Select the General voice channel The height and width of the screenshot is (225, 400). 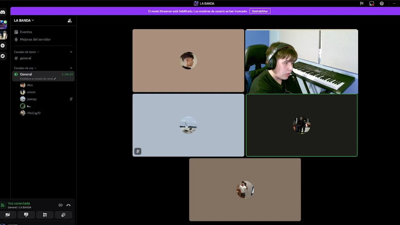43,76
